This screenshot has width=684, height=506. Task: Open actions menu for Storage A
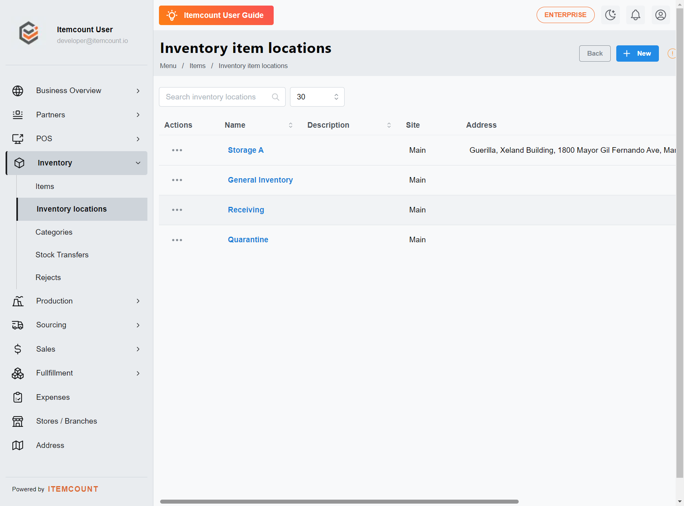[x=177, y=150]
